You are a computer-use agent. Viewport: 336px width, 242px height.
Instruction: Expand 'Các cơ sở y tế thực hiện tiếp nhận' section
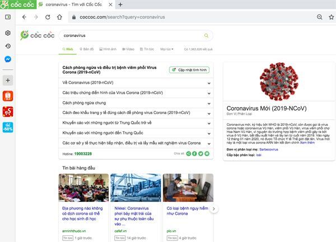(x=136, y=143)
